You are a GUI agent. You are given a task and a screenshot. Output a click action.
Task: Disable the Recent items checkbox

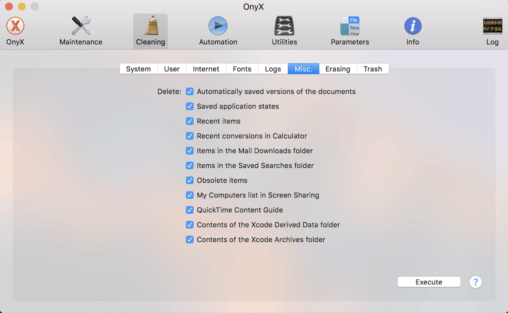[x=190, y=121]
